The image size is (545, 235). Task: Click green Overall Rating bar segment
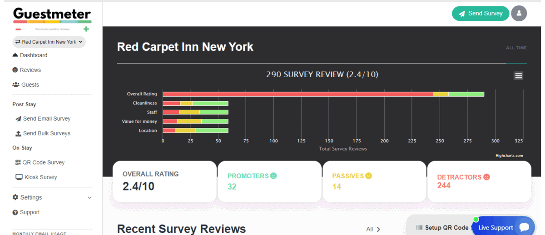[466, 94]
